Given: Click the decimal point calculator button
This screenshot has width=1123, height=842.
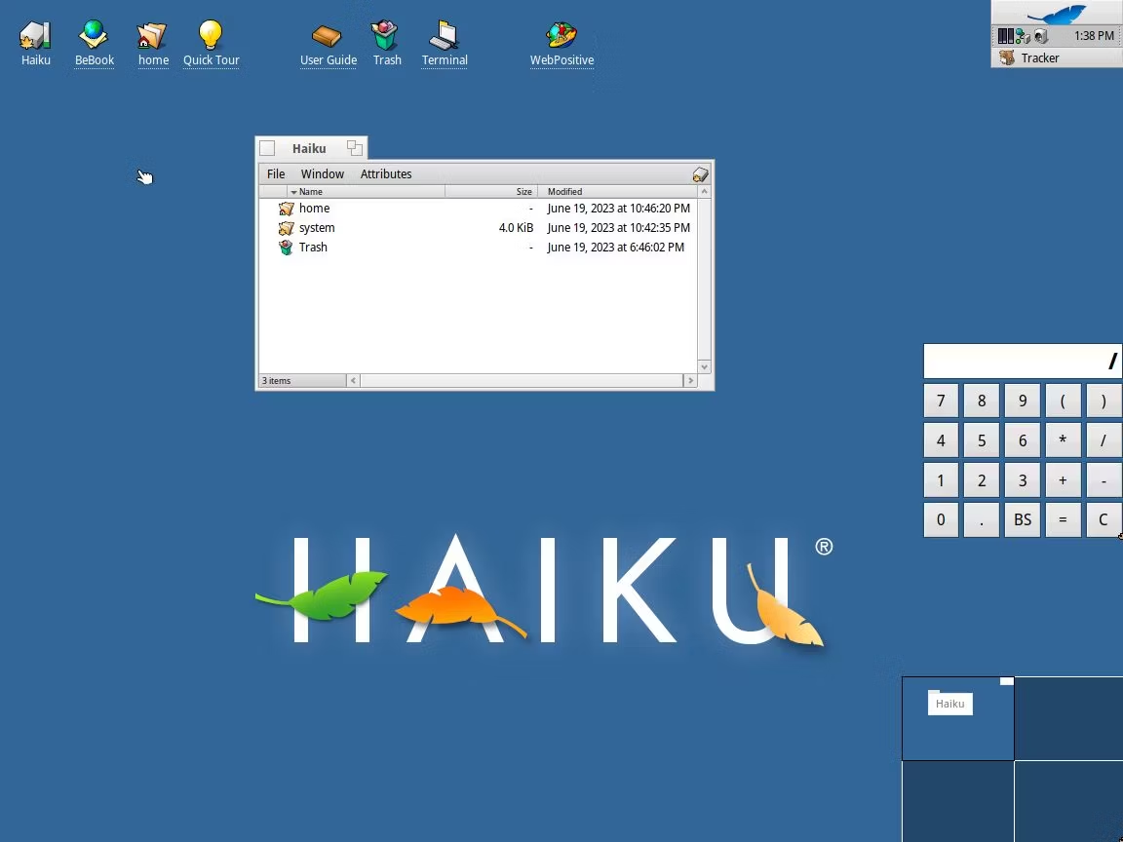Looking at the screenshot, I should 982,520.
